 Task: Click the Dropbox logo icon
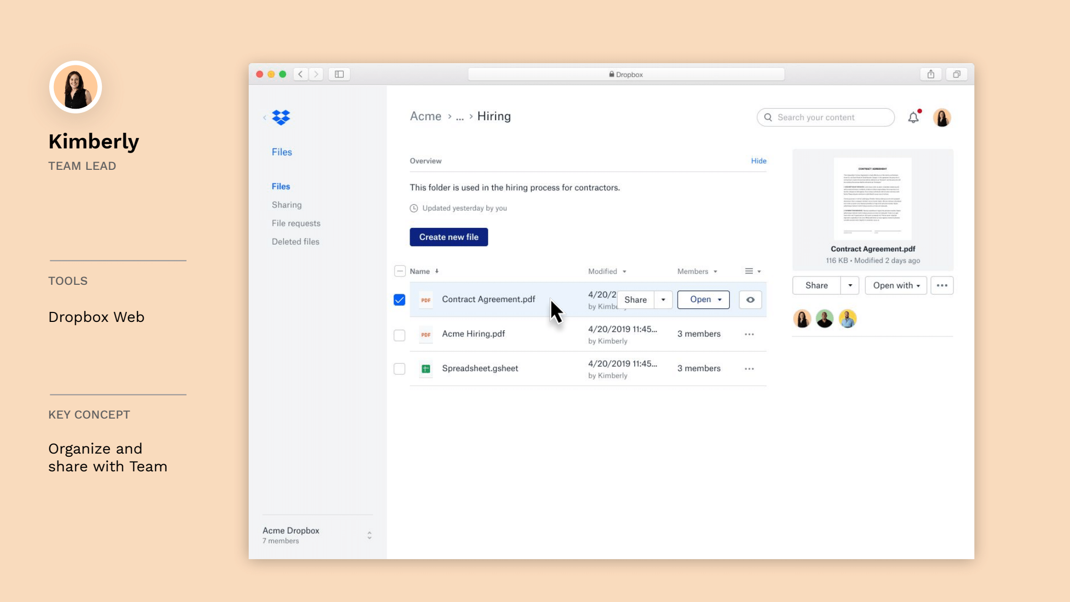pyautogui.click(x=281, y=118)
